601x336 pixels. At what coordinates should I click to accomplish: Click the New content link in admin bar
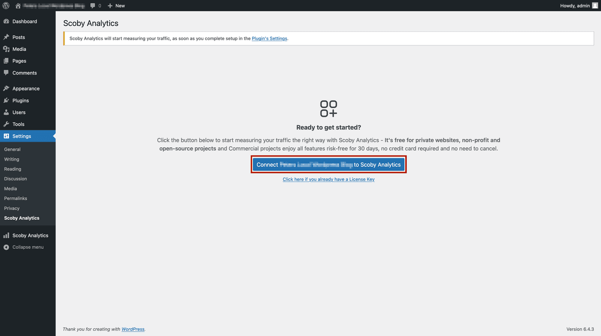tap(116, 6)
